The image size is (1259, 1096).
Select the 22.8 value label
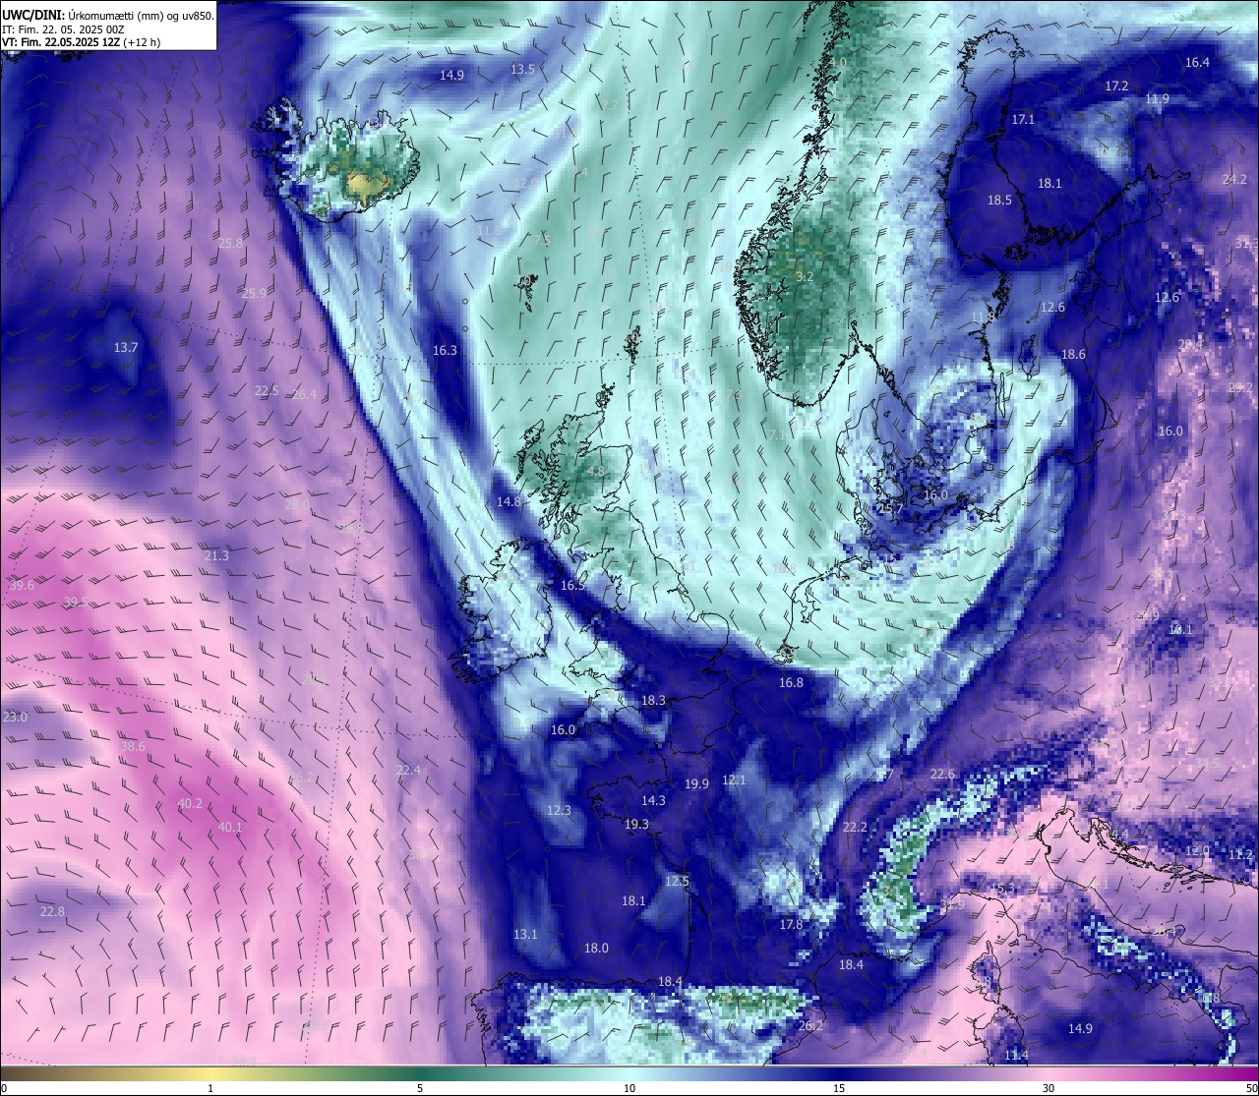pos(52,912)
